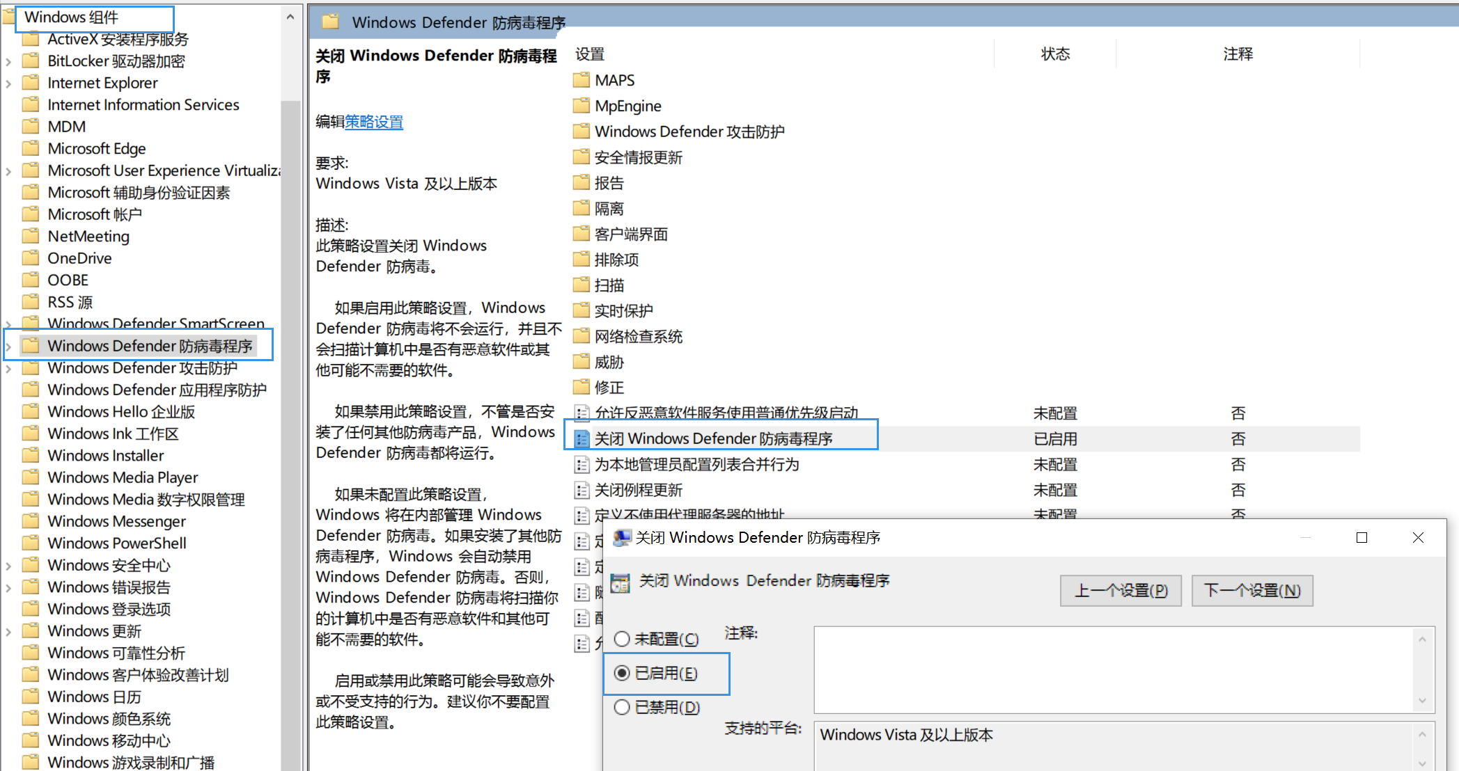Click policy icon for 关闭例程更新
The width and height of the screenshot is (1459, 771).
[582, 491]
